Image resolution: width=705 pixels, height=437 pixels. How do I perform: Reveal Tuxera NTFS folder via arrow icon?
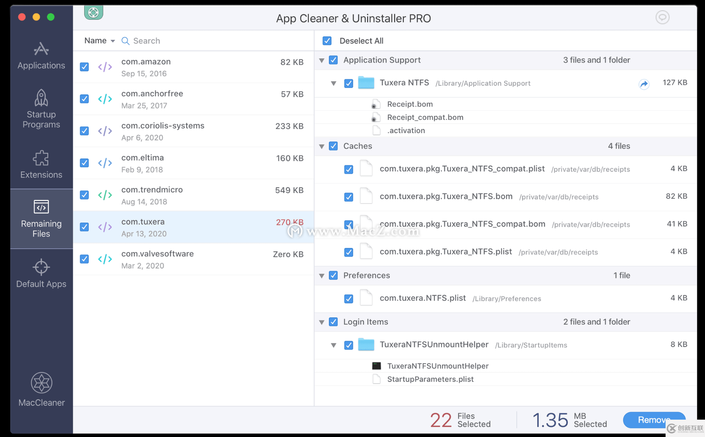(x=643, y=84)
